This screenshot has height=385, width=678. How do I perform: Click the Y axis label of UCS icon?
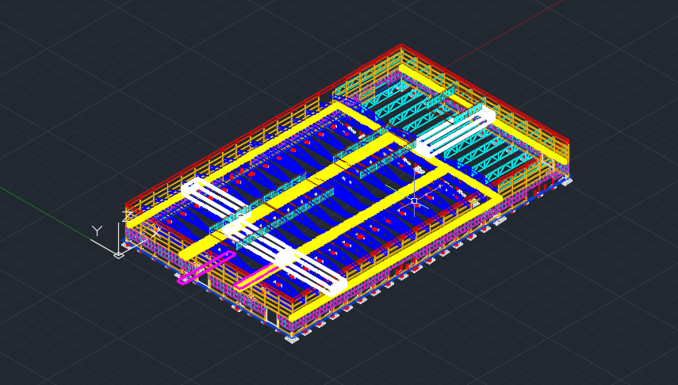click(98, 231)
